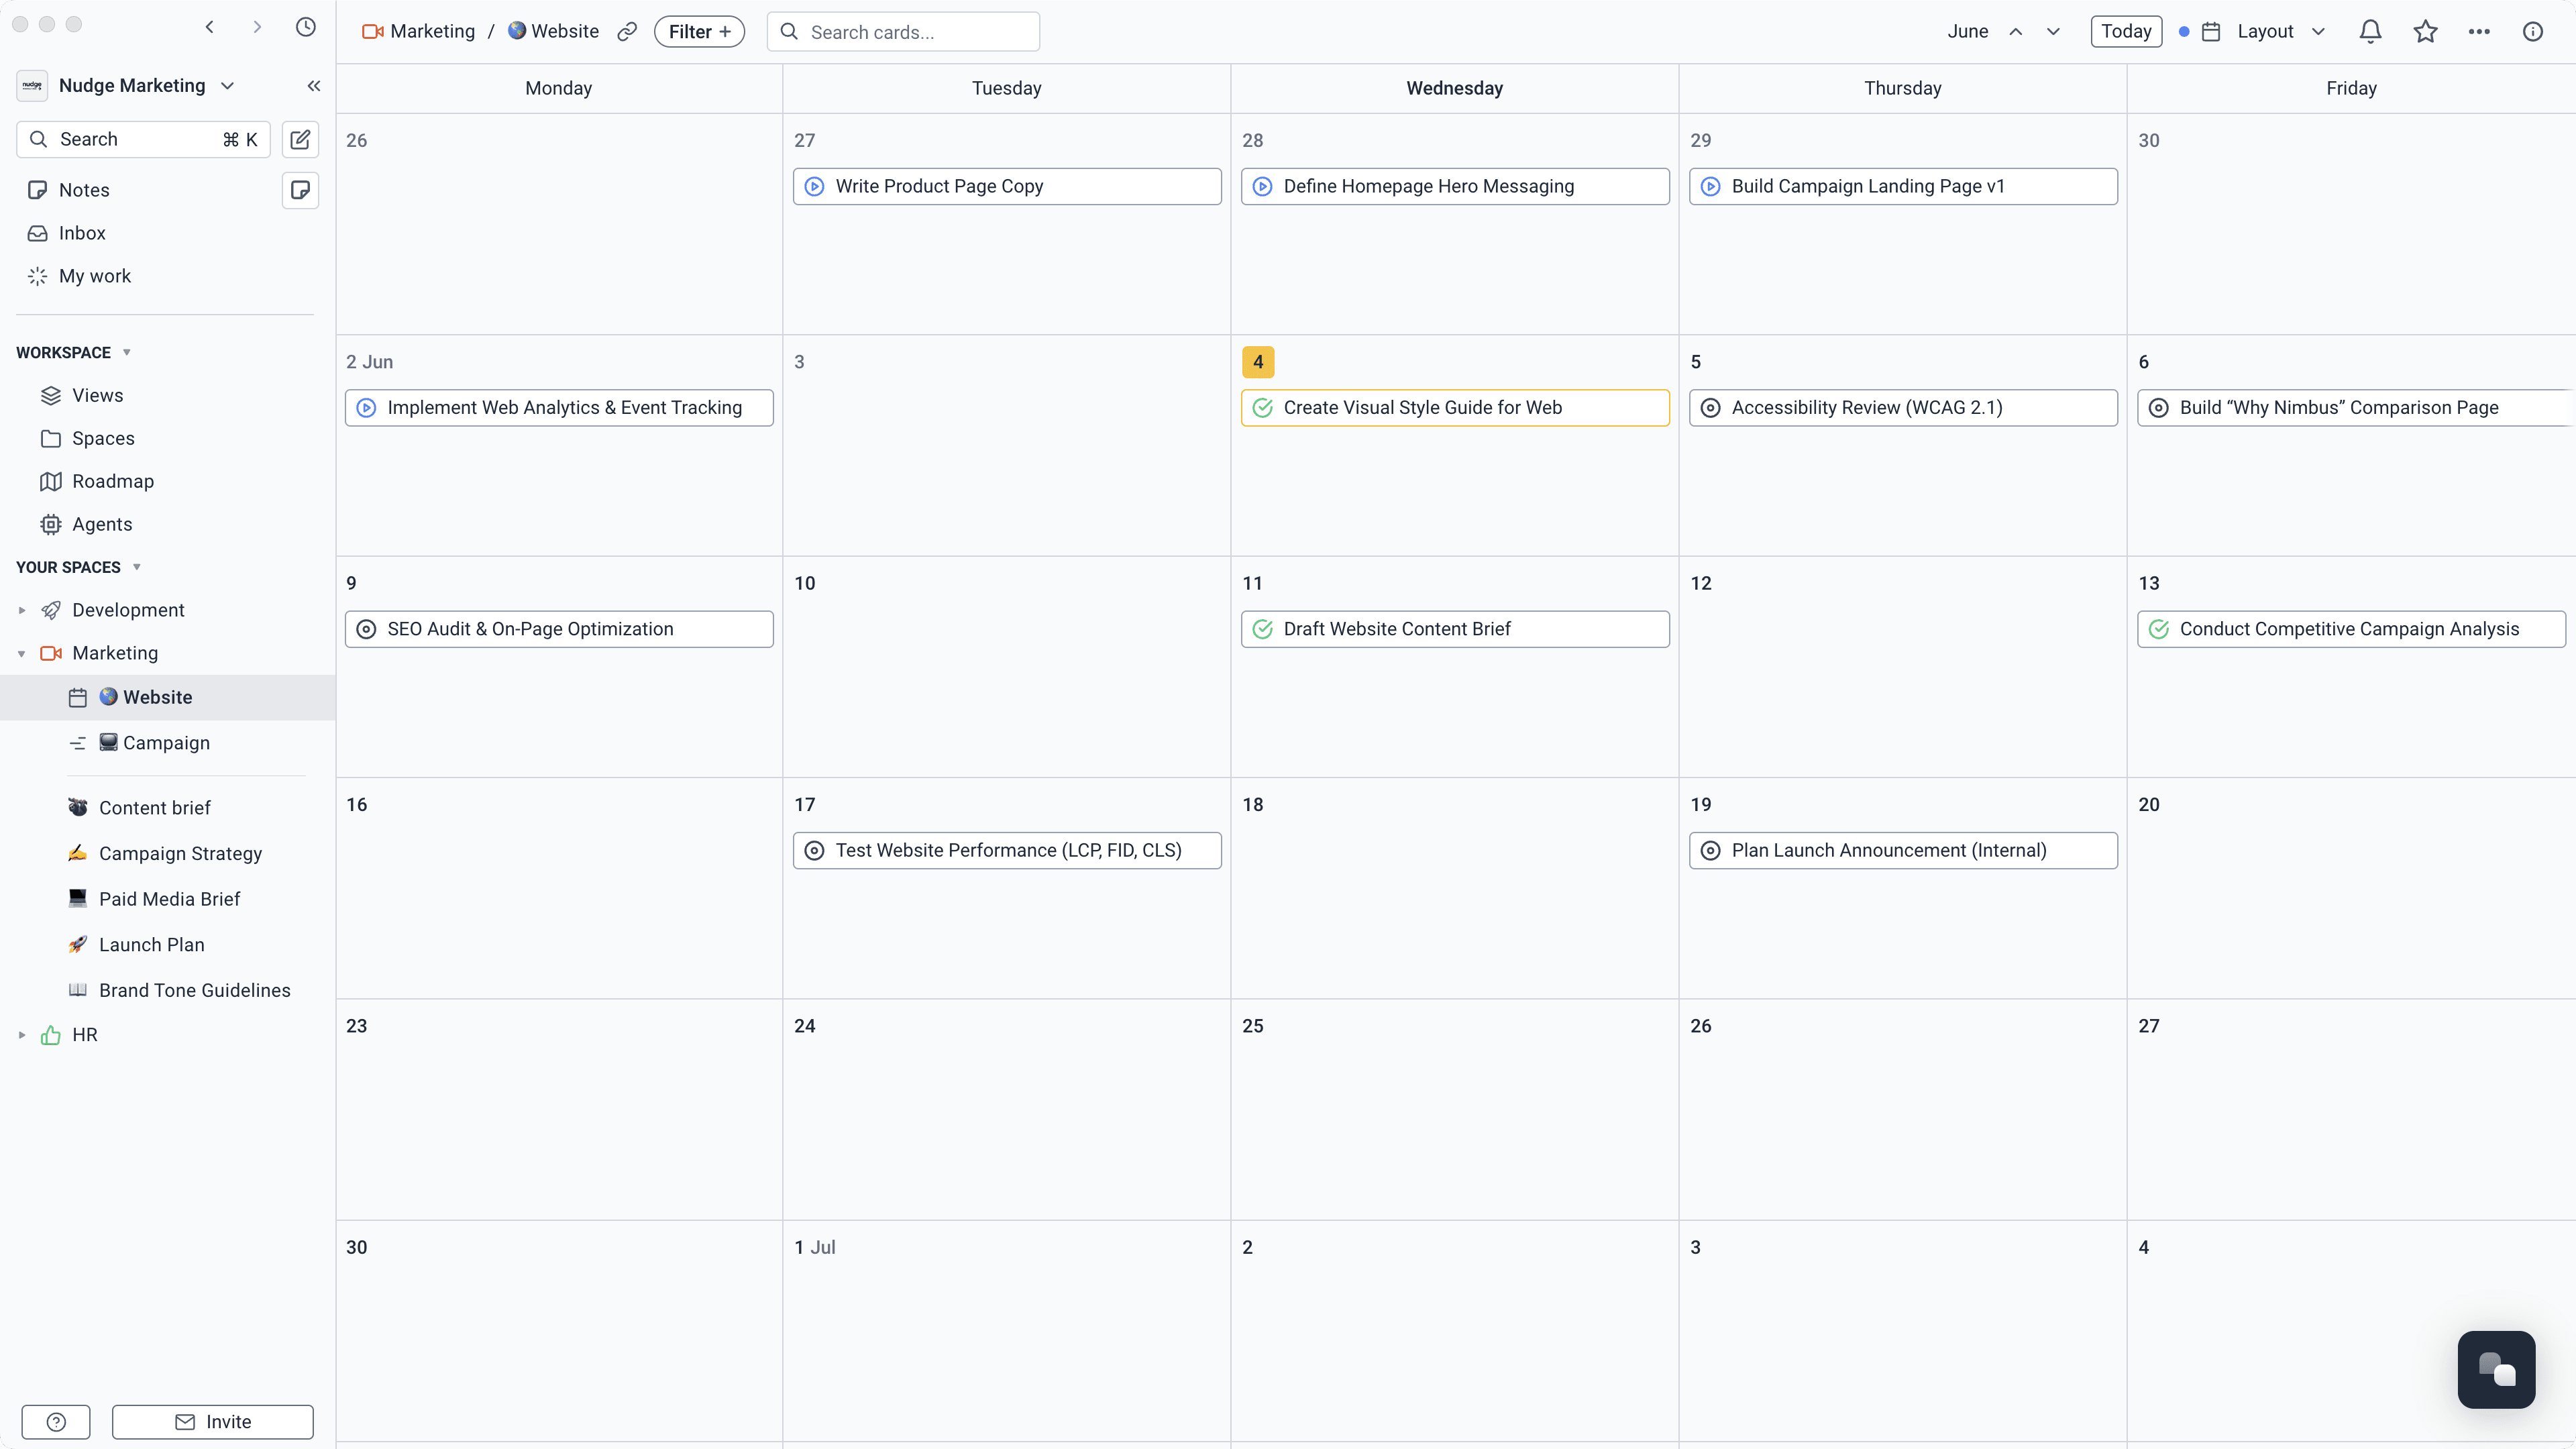Open the Build Why Nimbus Comparison Page card
This screenshot has width=2576, height=1449.
(x=2356, y=408)
